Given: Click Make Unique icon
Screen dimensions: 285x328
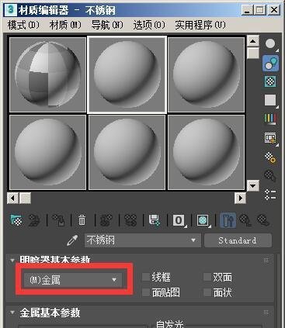Looking at the screenshot, I should point(130,220).
